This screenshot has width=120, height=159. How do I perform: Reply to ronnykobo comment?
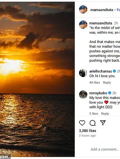105,113
